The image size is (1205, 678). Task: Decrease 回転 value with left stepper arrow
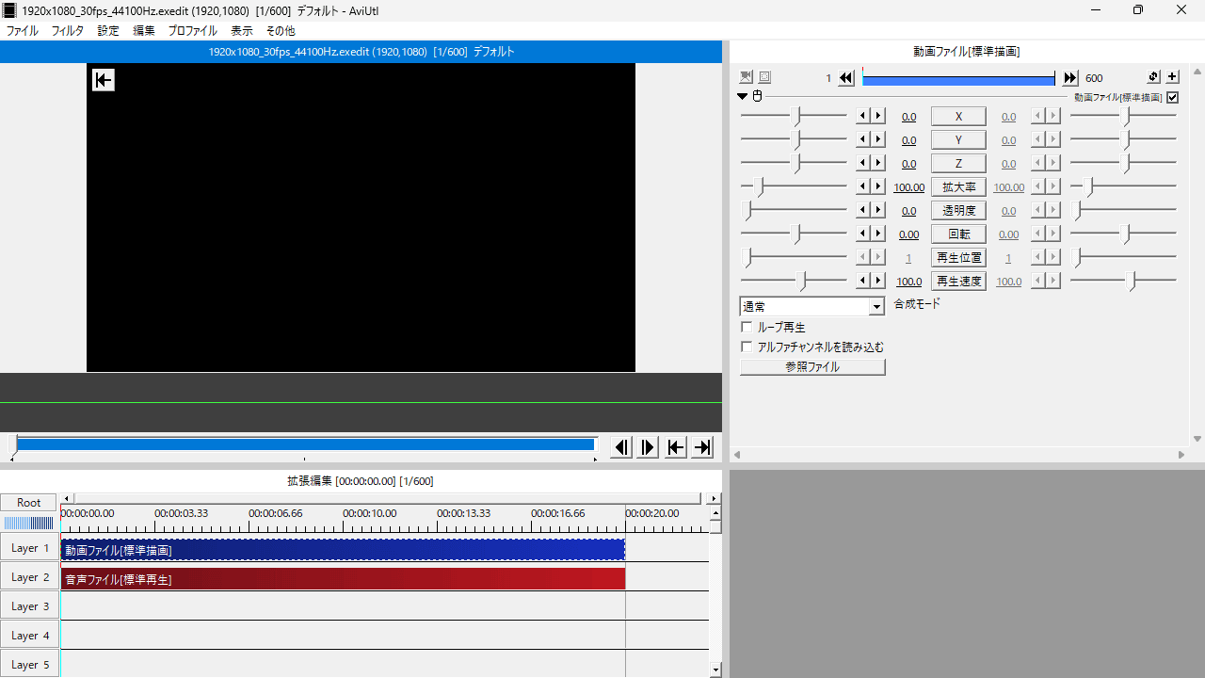[x=862, y=234]
